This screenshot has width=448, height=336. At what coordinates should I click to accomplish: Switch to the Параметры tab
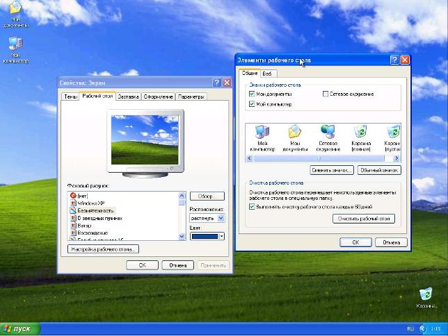191,96
